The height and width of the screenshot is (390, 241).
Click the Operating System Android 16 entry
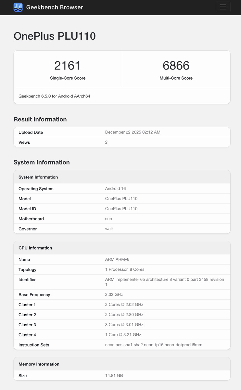pos(122,188)
